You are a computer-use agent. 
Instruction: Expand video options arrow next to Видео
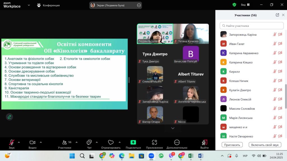41,142
